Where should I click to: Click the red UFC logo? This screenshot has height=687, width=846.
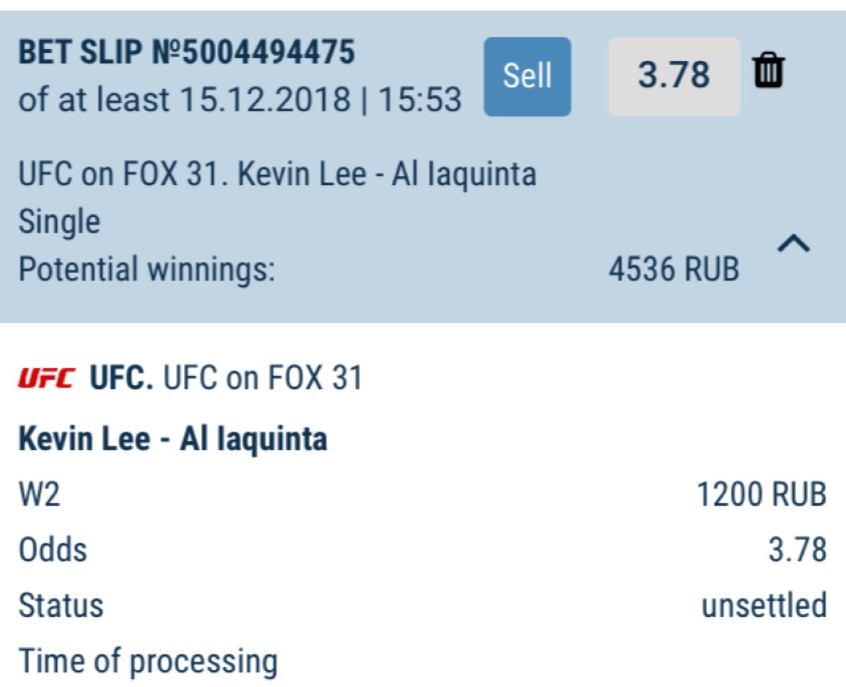(46, 378)
